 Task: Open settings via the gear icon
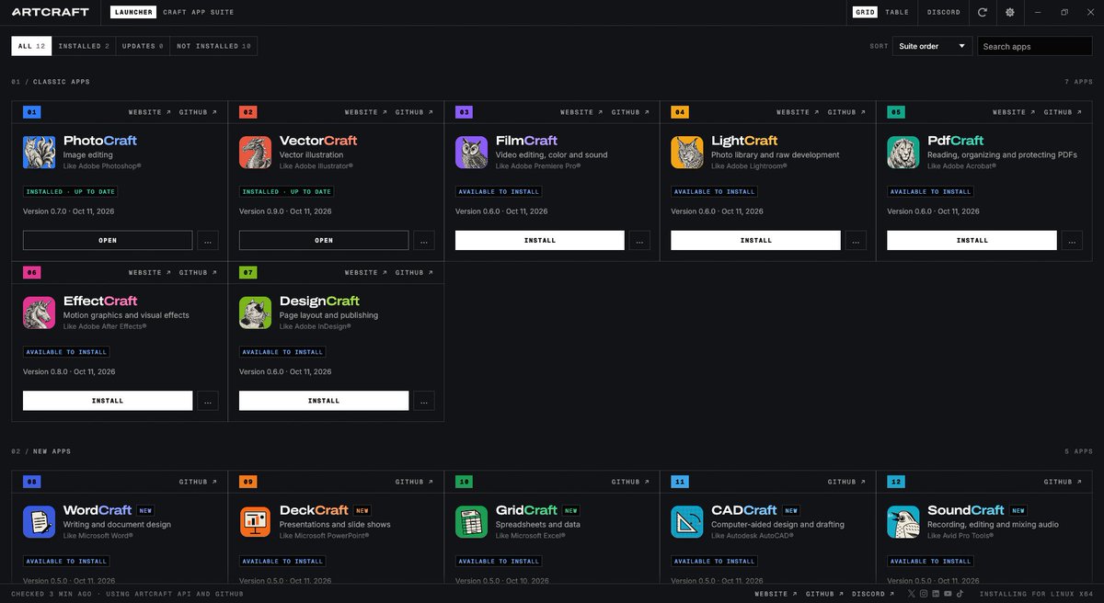tap(1010, 12)
